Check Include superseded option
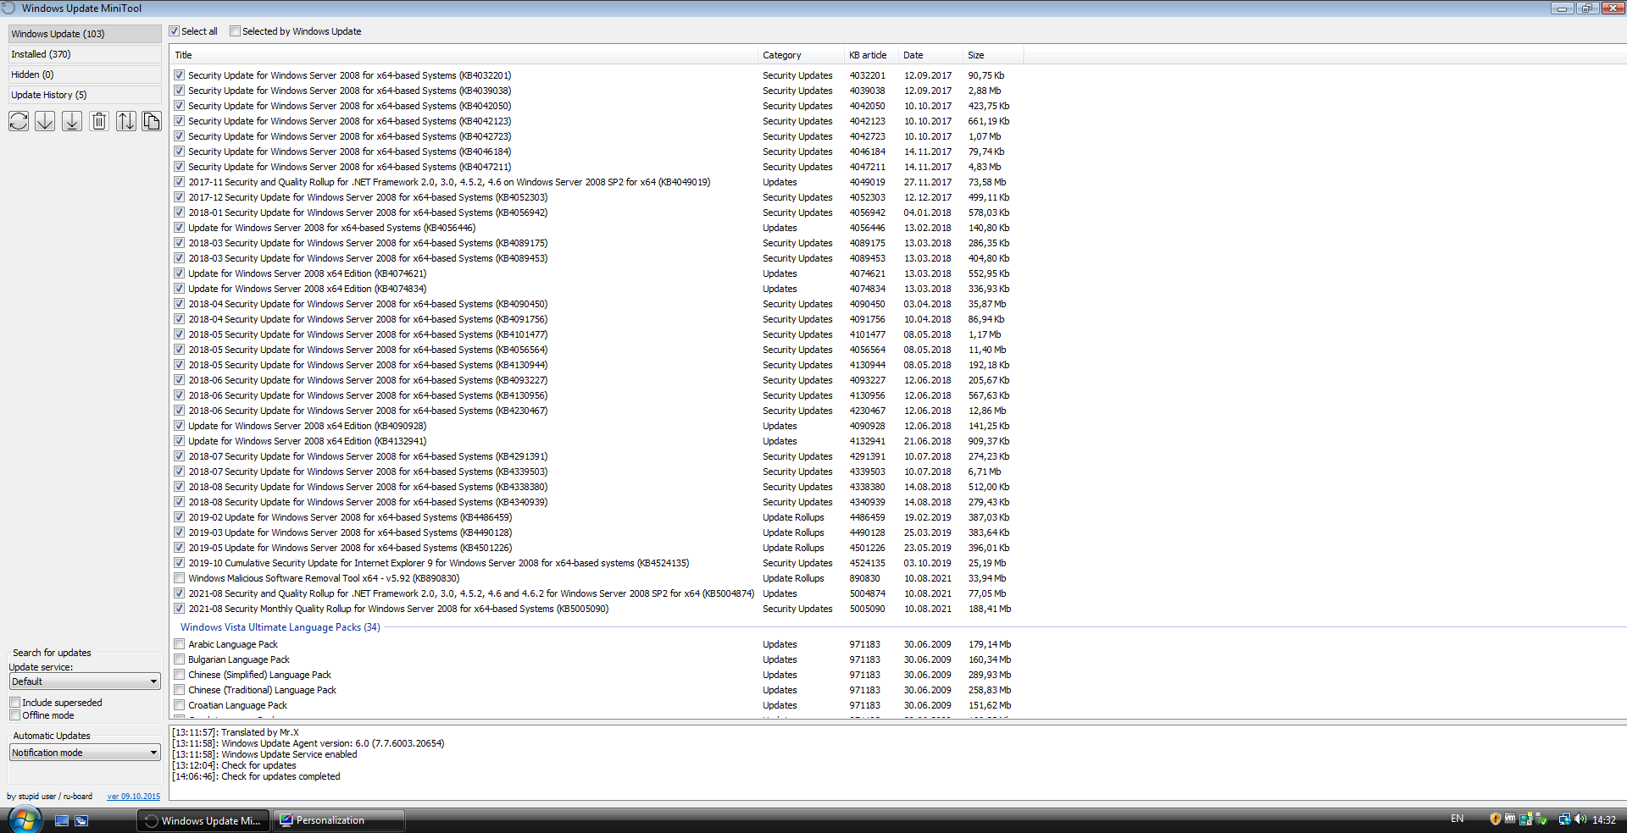 click(x=15, y=703)
